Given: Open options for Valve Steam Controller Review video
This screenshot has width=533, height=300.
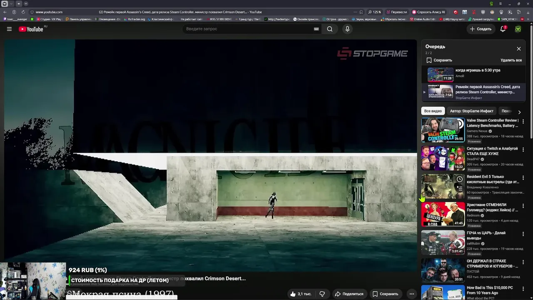Looking at the screenshot, I should pos(523,121).
